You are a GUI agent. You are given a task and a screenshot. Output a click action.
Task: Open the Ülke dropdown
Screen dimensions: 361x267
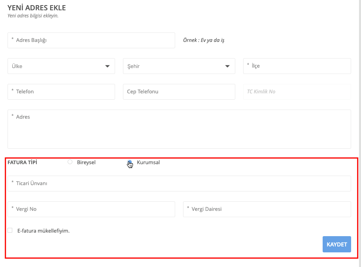point(61,66)
